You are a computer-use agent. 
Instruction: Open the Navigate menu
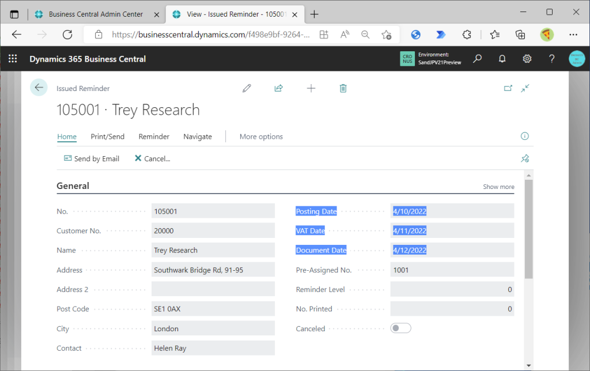point(198,137)
